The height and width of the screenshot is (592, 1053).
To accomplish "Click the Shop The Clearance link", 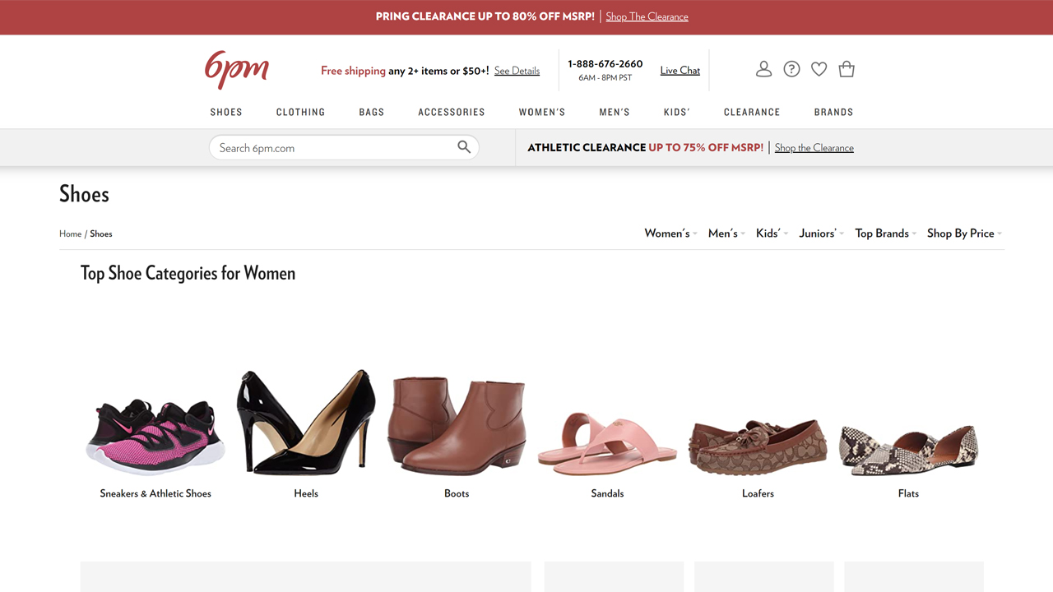I will (647, 16).
